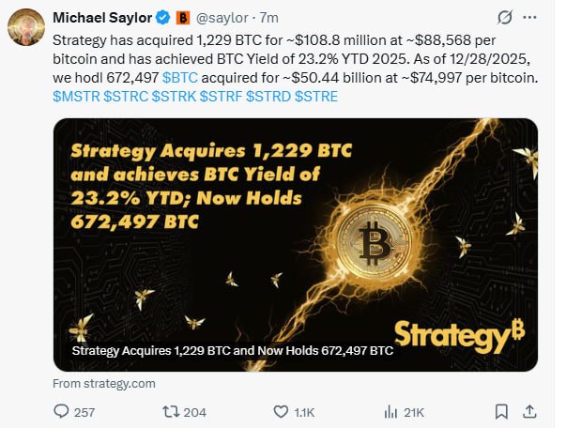Click the orange Bitcoin affiliation badge
Screen dimensions: 566x428
(183, 17)
